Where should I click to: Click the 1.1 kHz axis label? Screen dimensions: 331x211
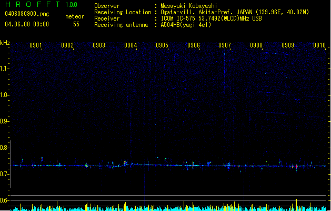(5, 69)
